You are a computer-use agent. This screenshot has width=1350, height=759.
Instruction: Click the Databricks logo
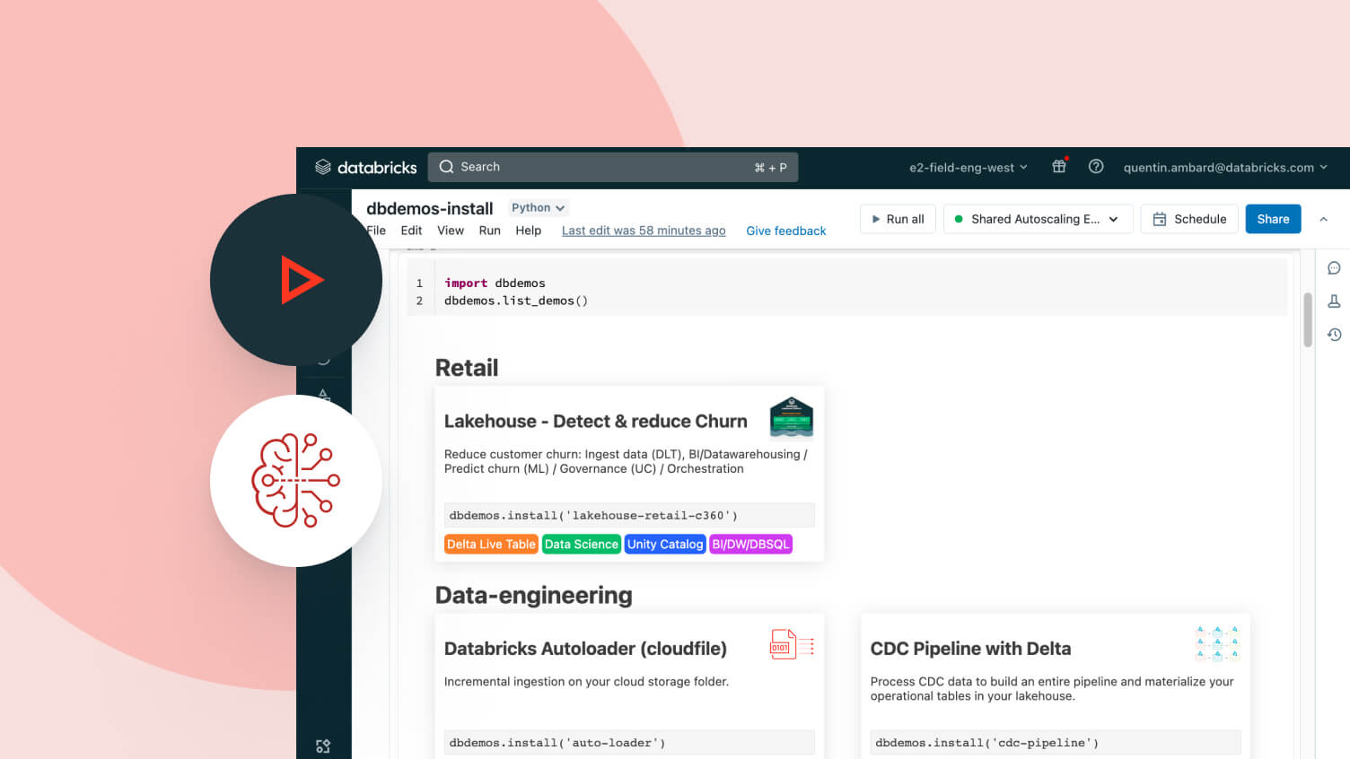point(365,167)
